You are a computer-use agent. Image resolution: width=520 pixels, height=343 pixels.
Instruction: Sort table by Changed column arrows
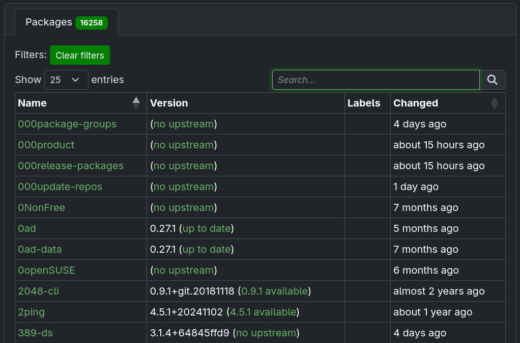[x=494, y=103]
